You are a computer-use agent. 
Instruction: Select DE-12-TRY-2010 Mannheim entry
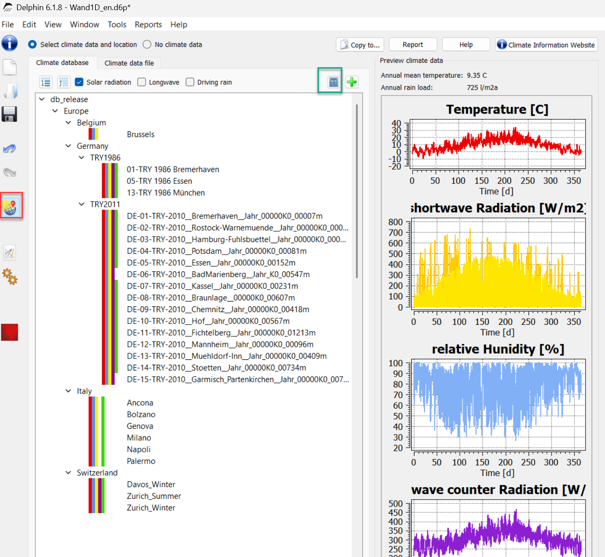(220, 344)
